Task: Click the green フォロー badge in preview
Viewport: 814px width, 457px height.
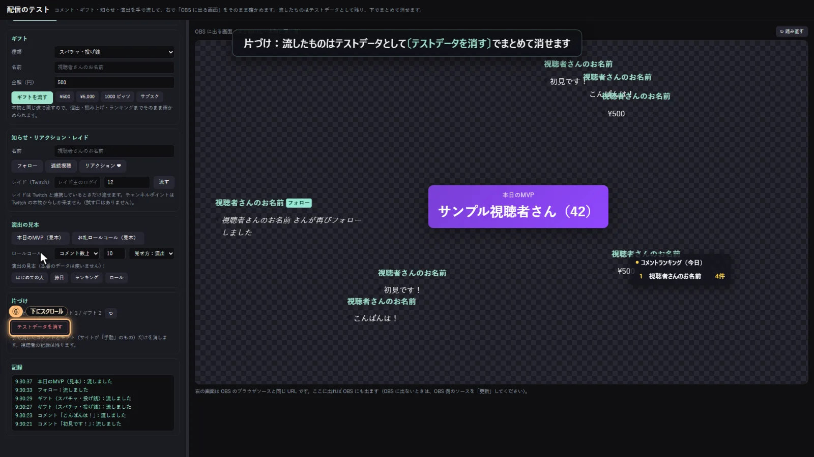Action: pyautogui.click(x=299, y=203)
